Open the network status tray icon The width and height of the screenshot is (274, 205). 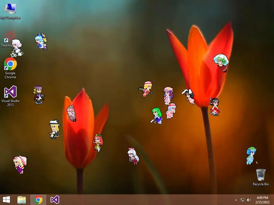(242, 200)
